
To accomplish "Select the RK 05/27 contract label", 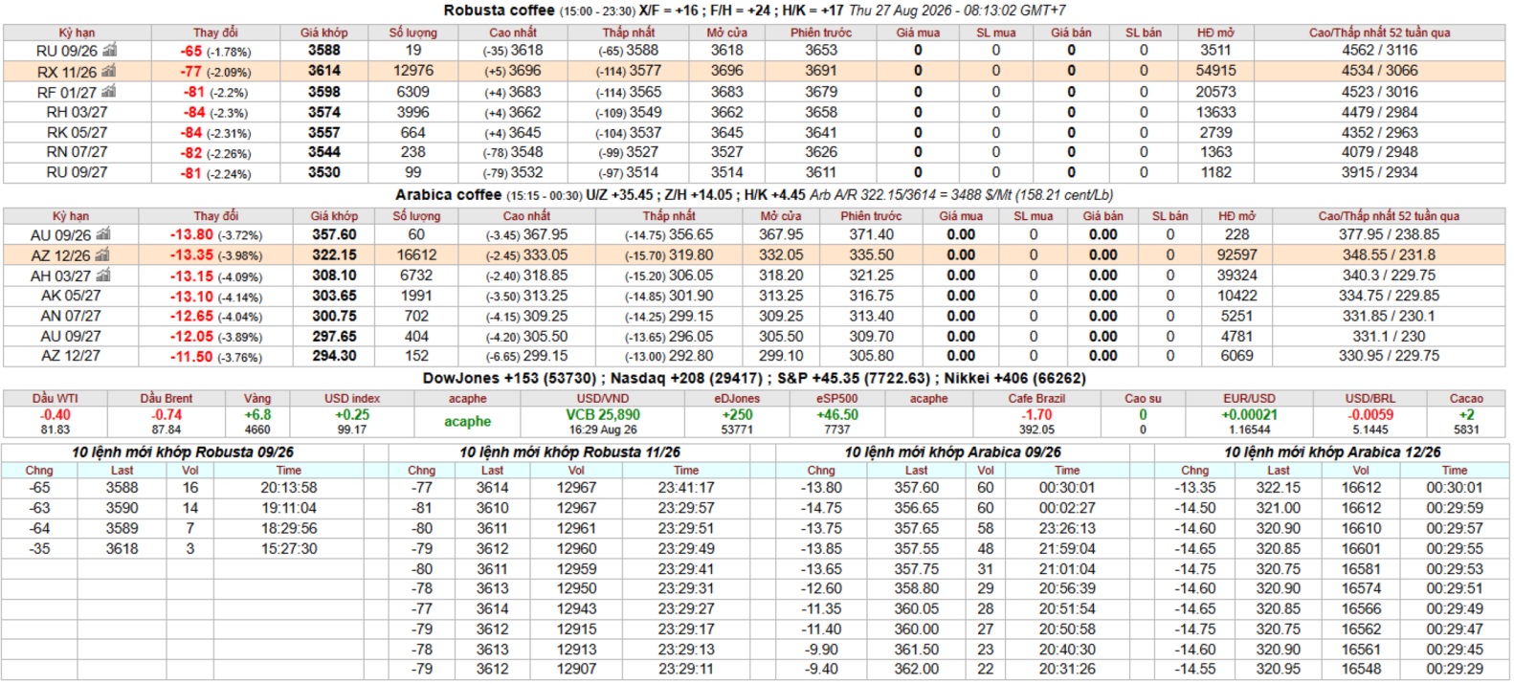I will pyautogui.click(x=77, y=133).
